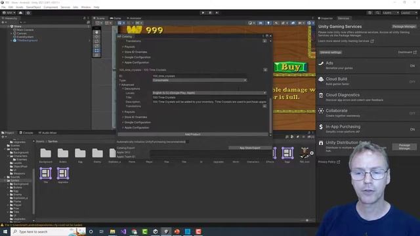Open the Collaborate service
Viewport: 420px width, 236px height.
coord(367,113)
